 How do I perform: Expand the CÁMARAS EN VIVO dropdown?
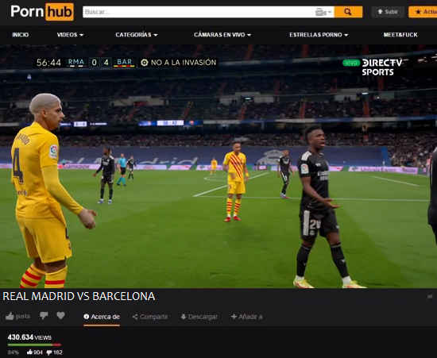coord(222,35)
